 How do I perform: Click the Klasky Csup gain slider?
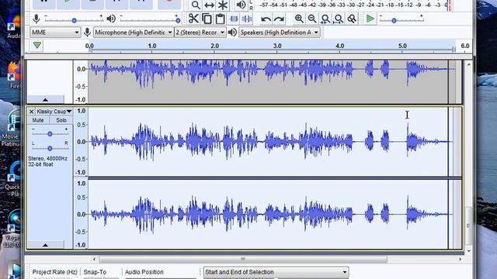point(50,134)
